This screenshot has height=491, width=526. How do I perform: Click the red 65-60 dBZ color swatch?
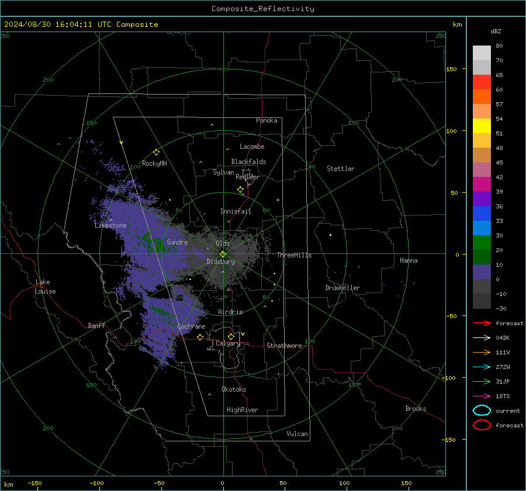click(482, 82)
